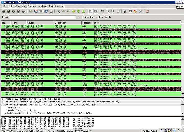Image resolution: width=184 pixels, height=132 pixels.
Task: Toggle packet list colorize button
Action: pos(90,11)
